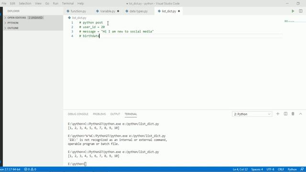Open the Edit menu
Image resolution: width=306 pixels, height=172 pixels.
12,3
